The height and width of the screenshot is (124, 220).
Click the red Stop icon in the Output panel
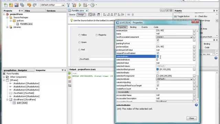70,81
